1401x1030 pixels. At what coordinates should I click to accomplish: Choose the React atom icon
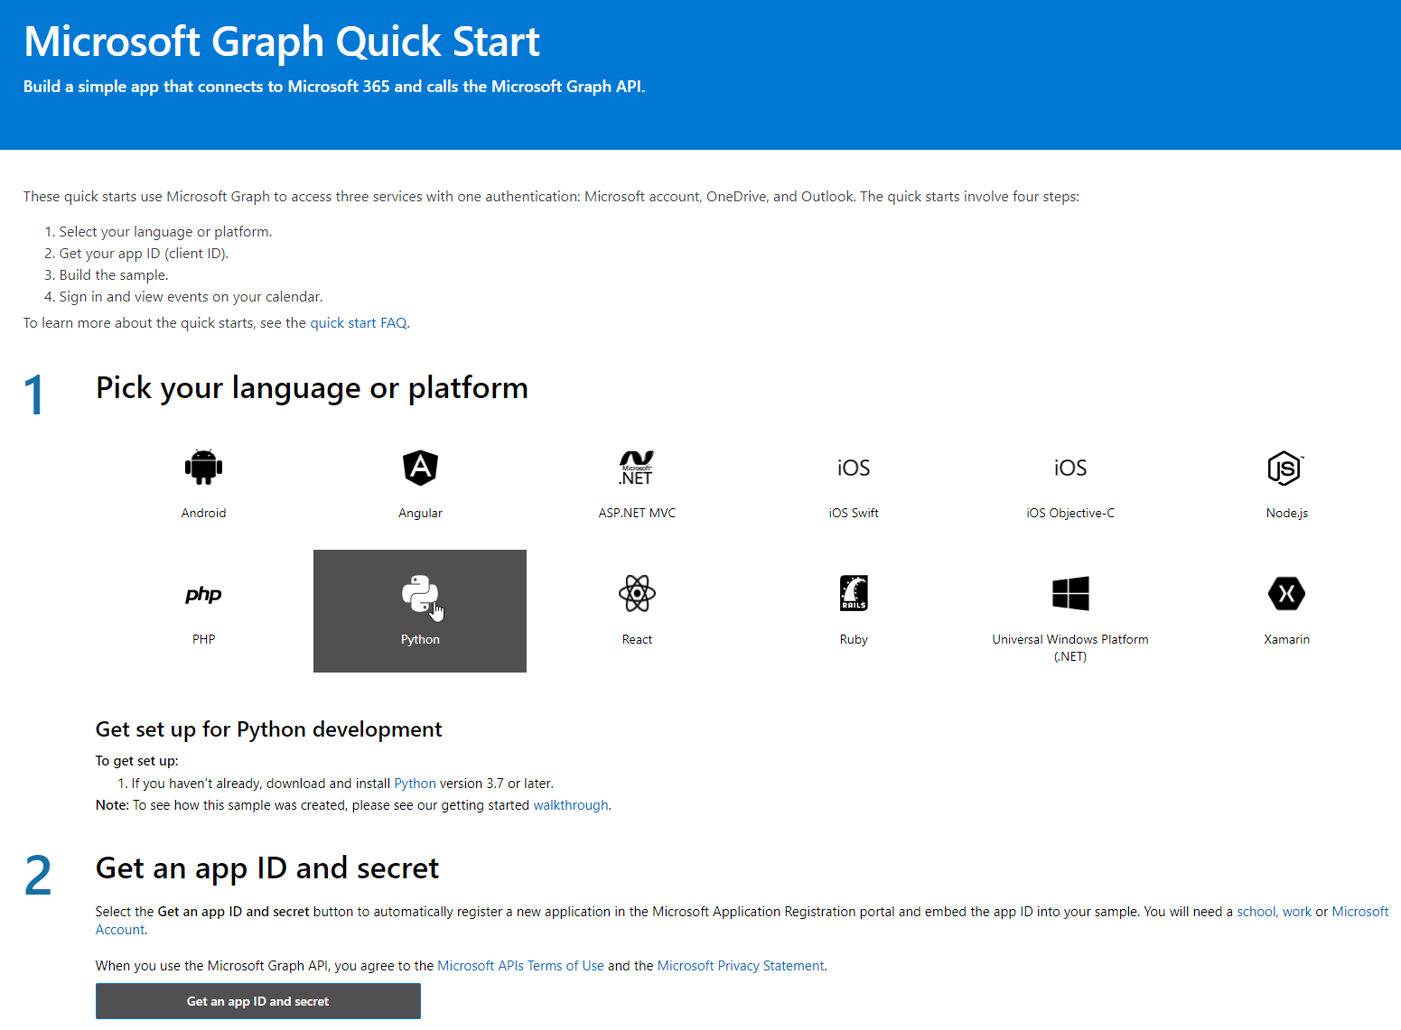click(x=637, y=594)
